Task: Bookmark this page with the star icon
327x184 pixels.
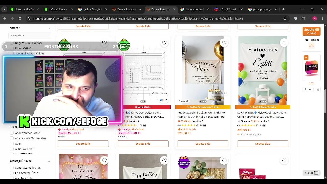Action: (285, 19)
